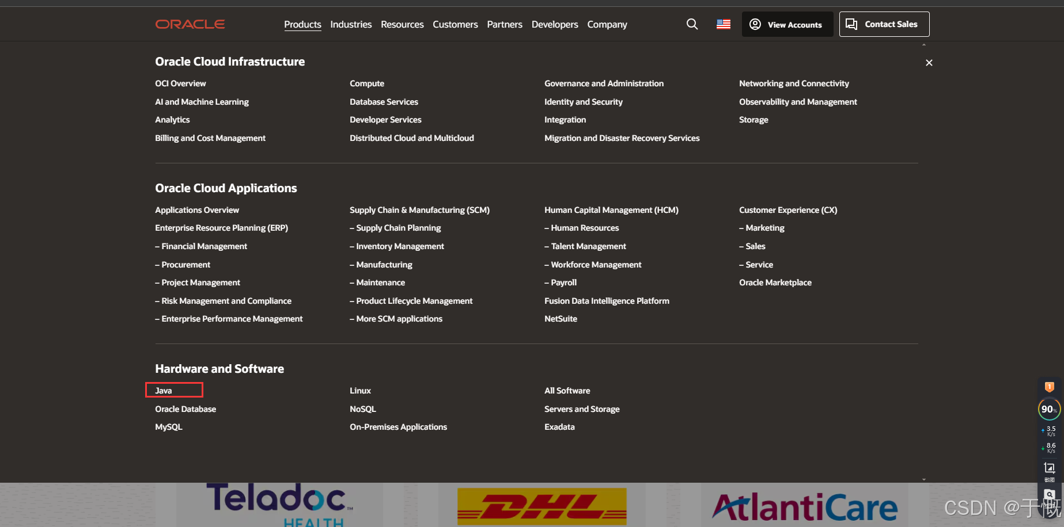Click the View Accounts button
Screen dimensions: 1064x527
787,24
